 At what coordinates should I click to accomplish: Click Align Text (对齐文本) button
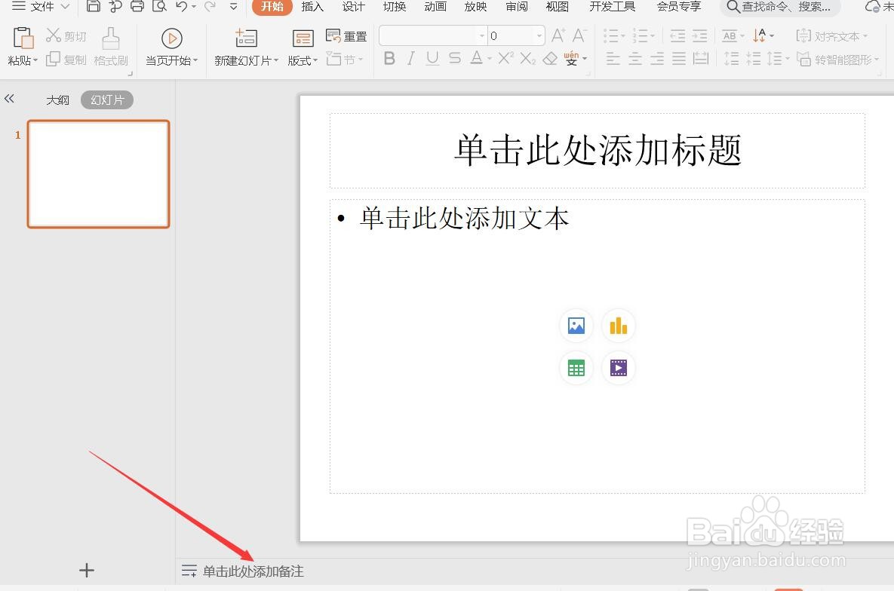[x=832, y=36]
